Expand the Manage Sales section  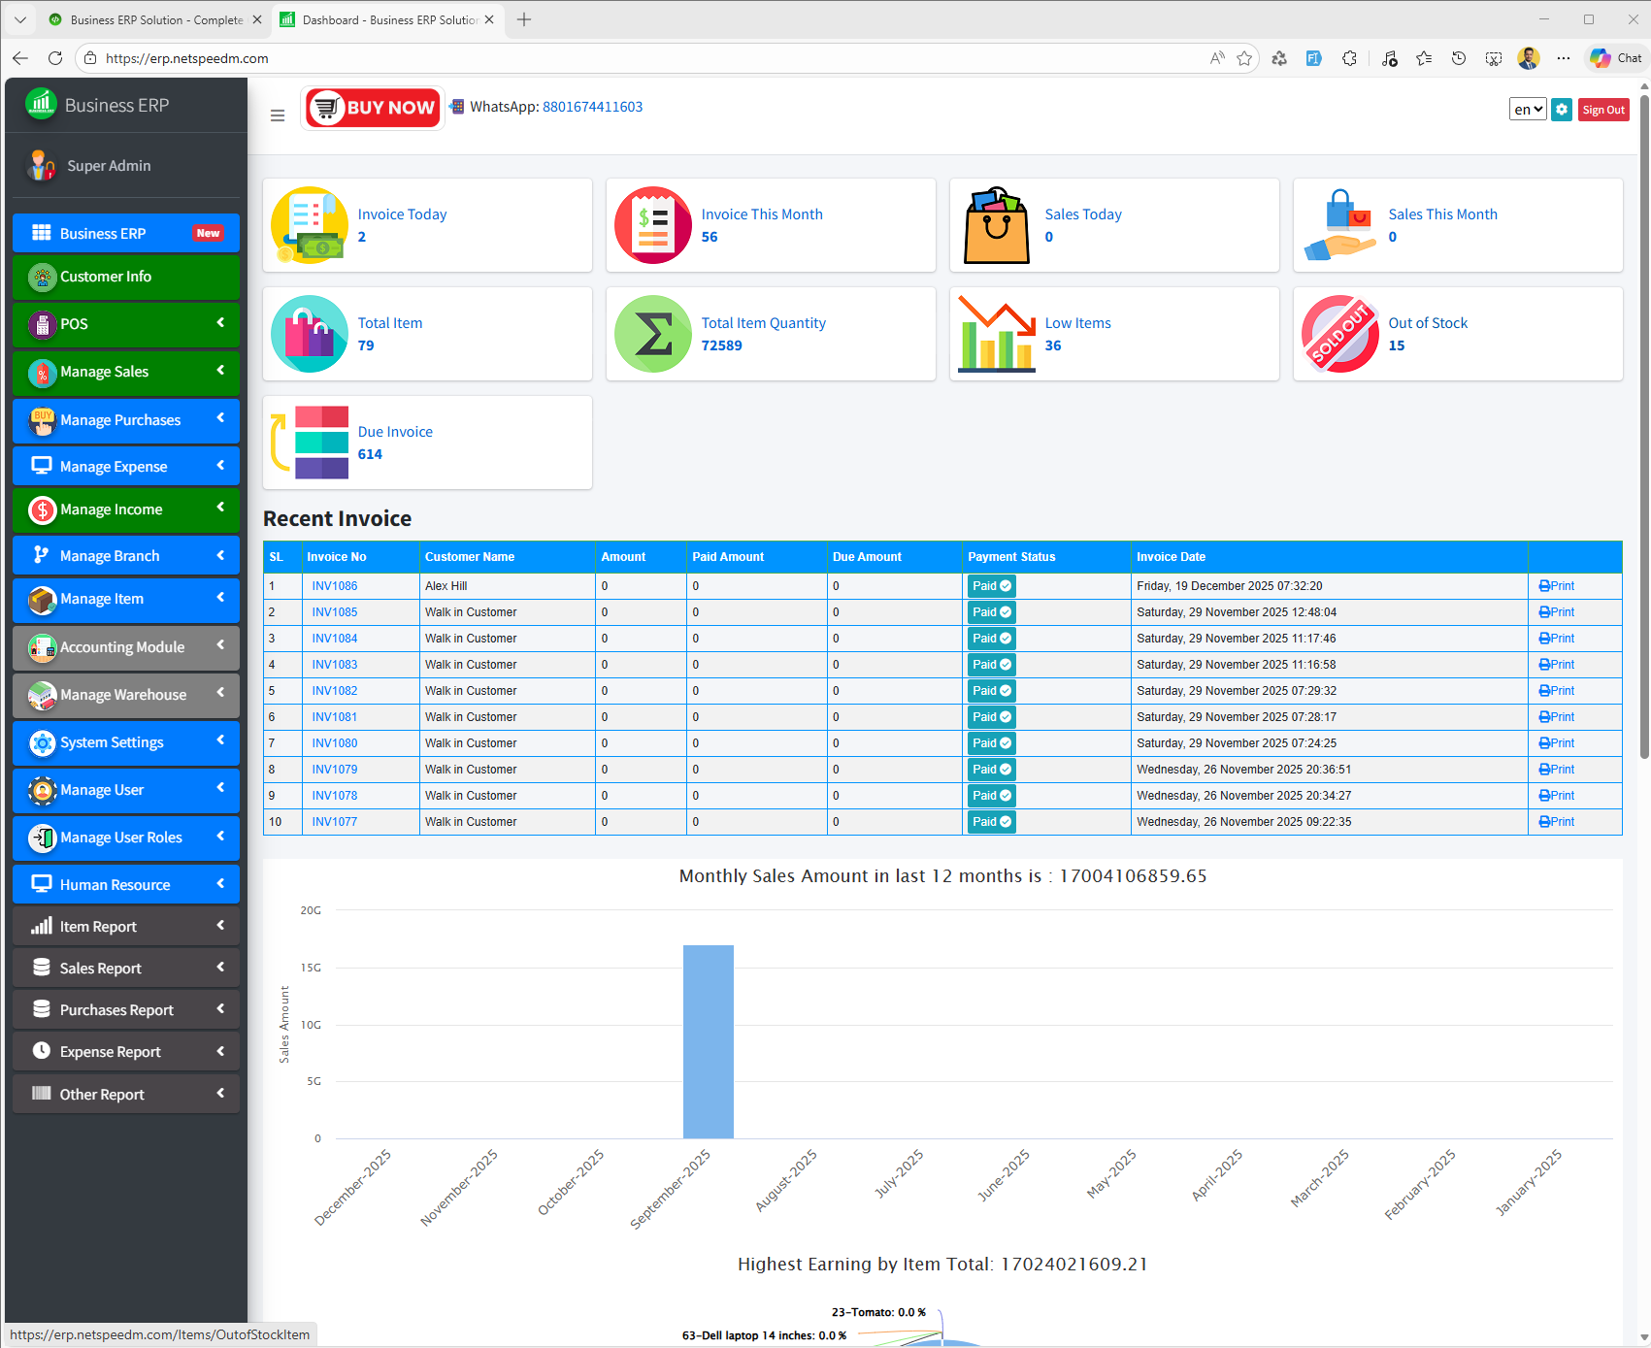coord(125,373)
